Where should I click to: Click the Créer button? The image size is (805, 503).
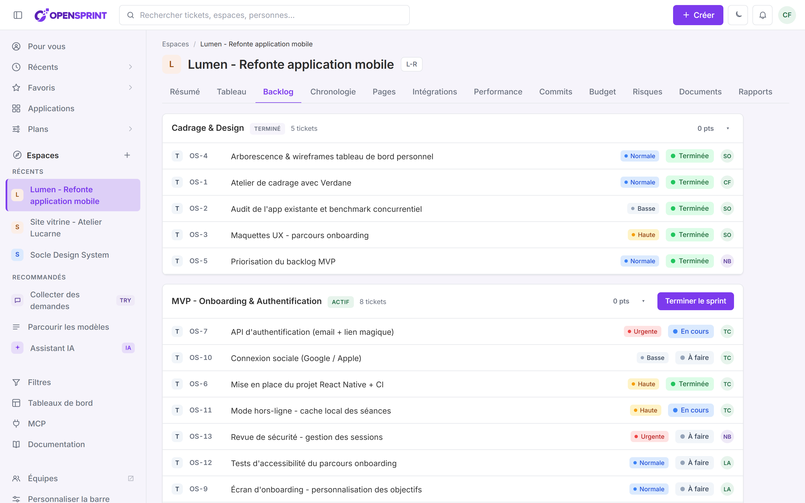point(698,15)
